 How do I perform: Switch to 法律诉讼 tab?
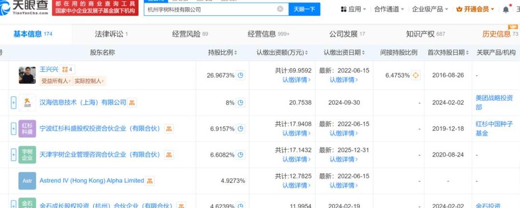point(111,34)
